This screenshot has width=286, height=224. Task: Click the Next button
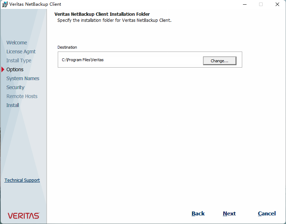pyautogui.click(x=229, y=214)
